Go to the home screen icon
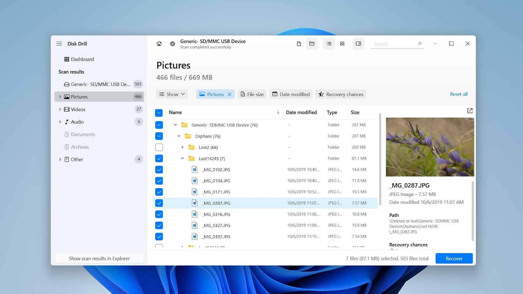The width and height of the screenshot is (523, 294). 159,43
